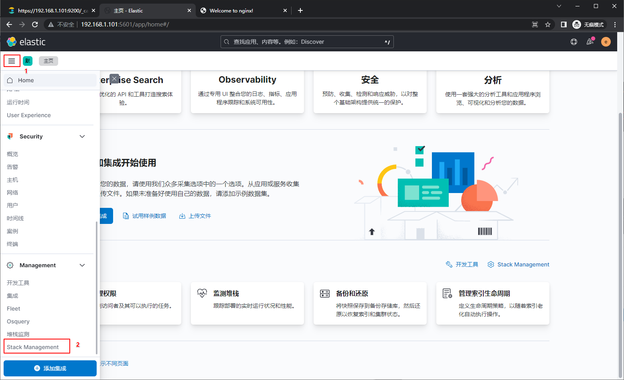
Task: Select Home in the side navigation
Action: [x=50, y=80]
